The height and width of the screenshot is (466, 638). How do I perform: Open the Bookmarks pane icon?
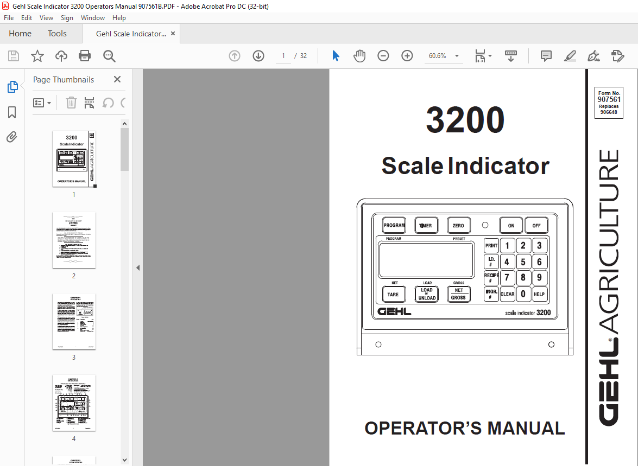[12, 112]
